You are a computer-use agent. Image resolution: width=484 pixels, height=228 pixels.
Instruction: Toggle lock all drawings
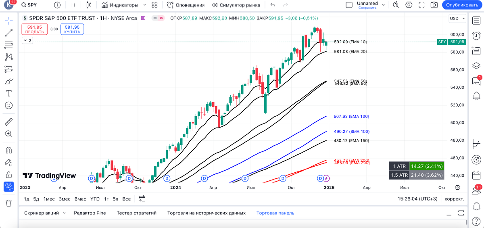[8, 175]
